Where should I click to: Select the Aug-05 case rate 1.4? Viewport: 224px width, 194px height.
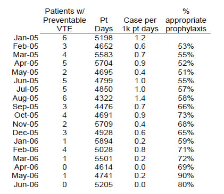click(x=140, y=98)
